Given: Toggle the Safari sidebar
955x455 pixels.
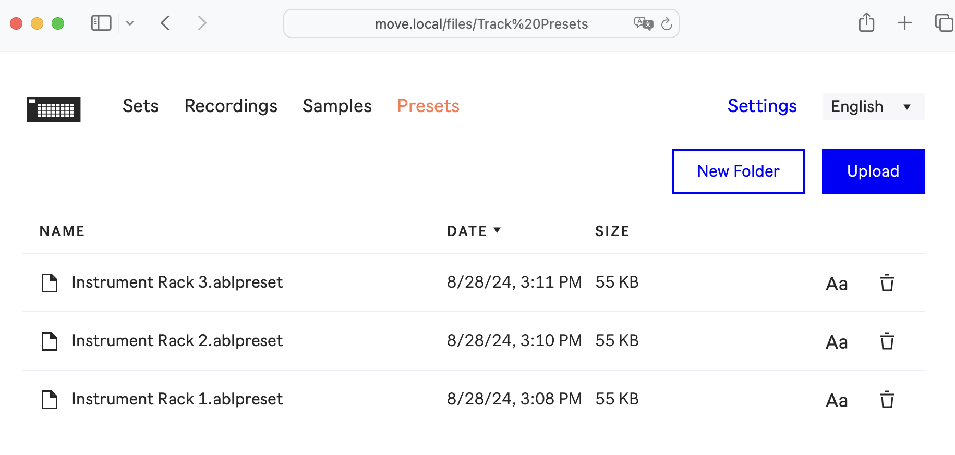Looking at the screenshot, I should click(x=101, y=23).
